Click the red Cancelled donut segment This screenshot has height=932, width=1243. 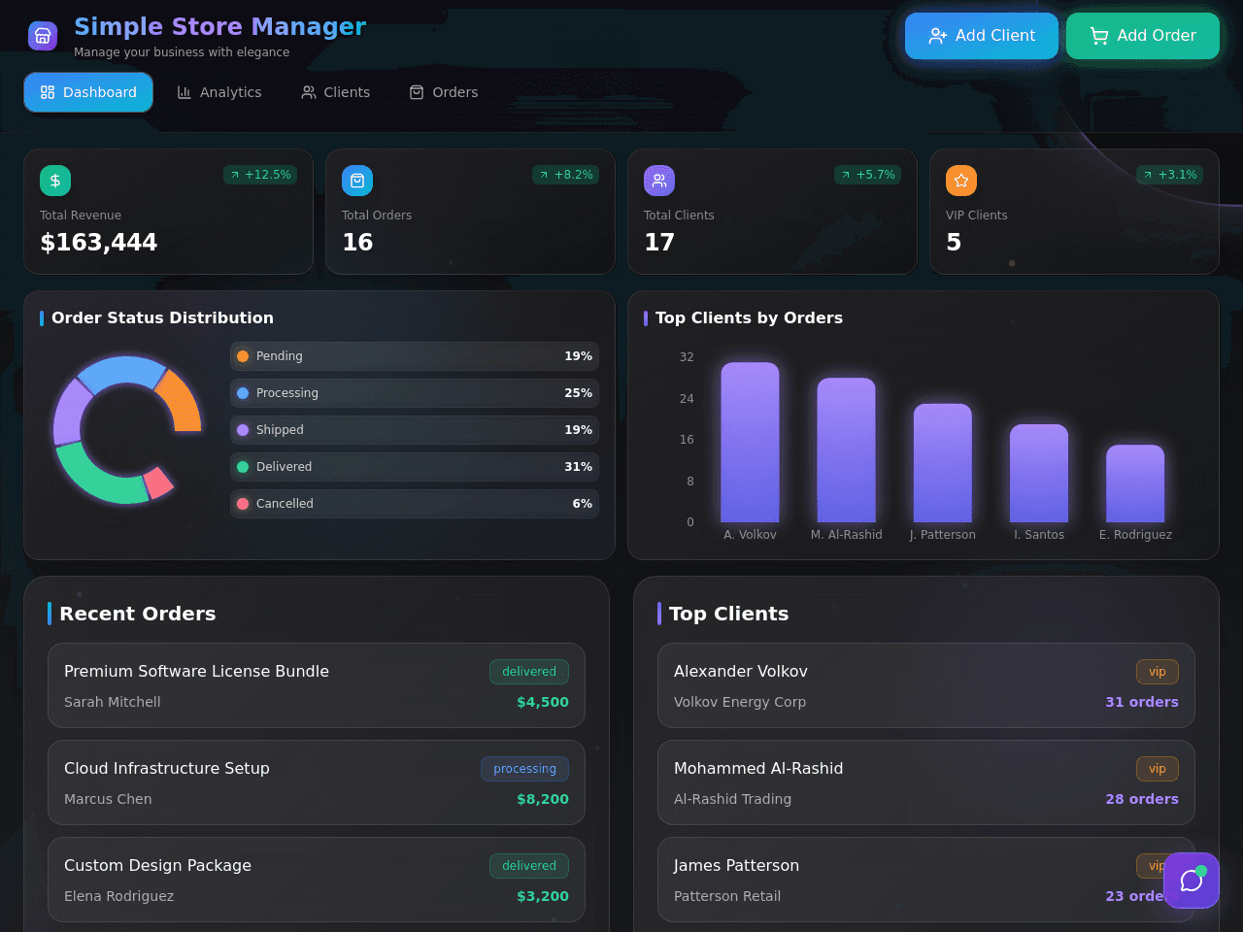[x=159, y=482]
